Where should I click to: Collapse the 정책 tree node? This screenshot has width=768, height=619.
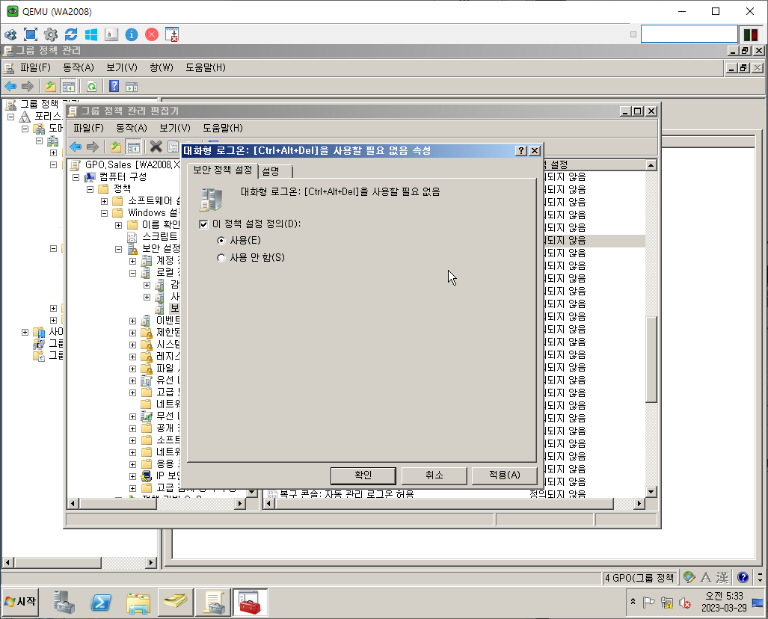pyautogui.click(x=90, y=189)
